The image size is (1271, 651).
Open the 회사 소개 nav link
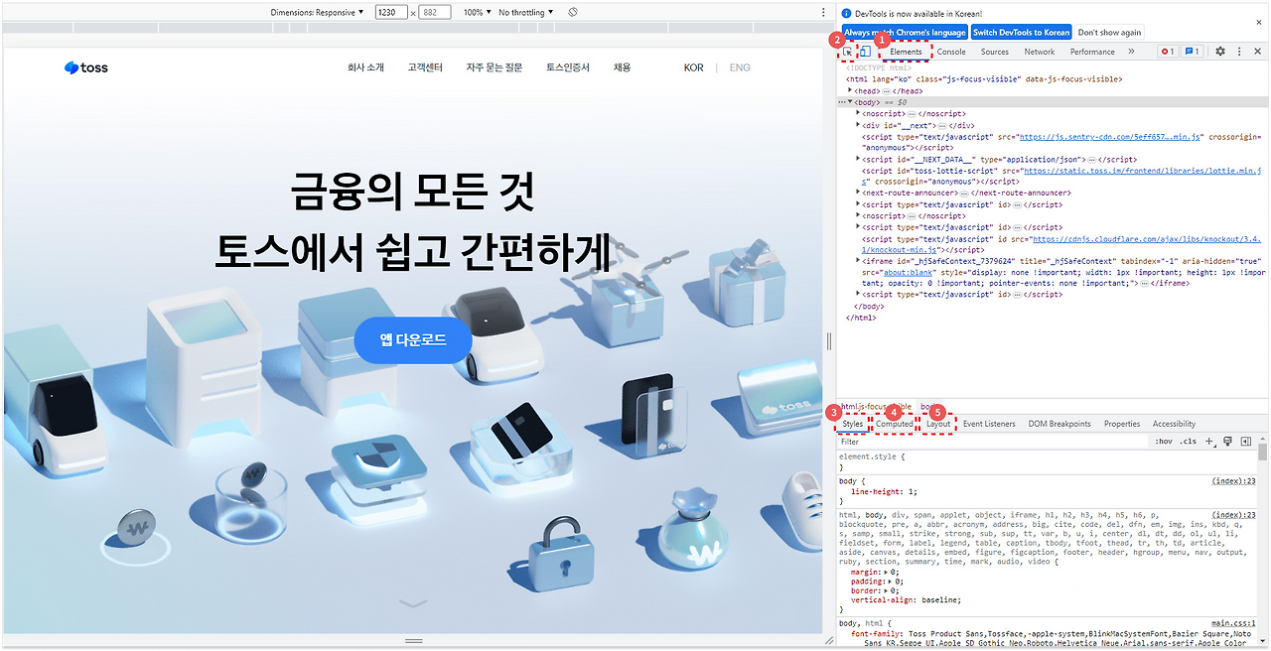(365, 67)
